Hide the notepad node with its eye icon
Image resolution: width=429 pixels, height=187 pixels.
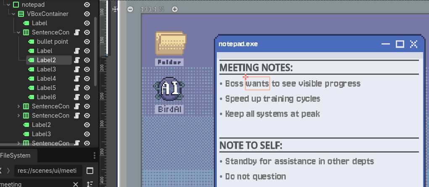click(x=87, y=5)
